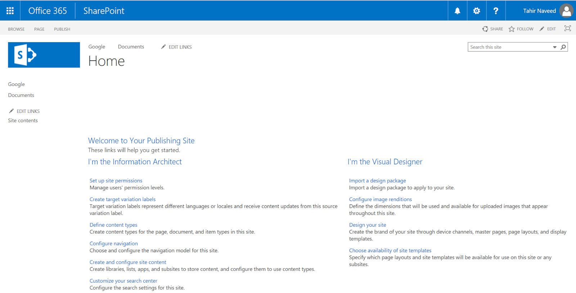576x293 pixels.
Task: Expand the search scope dropdown arrow
Action: pyautogui.click(x=555, y=47)
